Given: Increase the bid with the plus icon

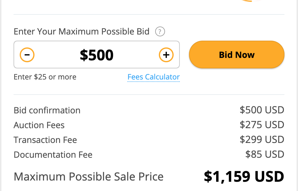Looking at the screenshot, I should [x=166, y=55].
